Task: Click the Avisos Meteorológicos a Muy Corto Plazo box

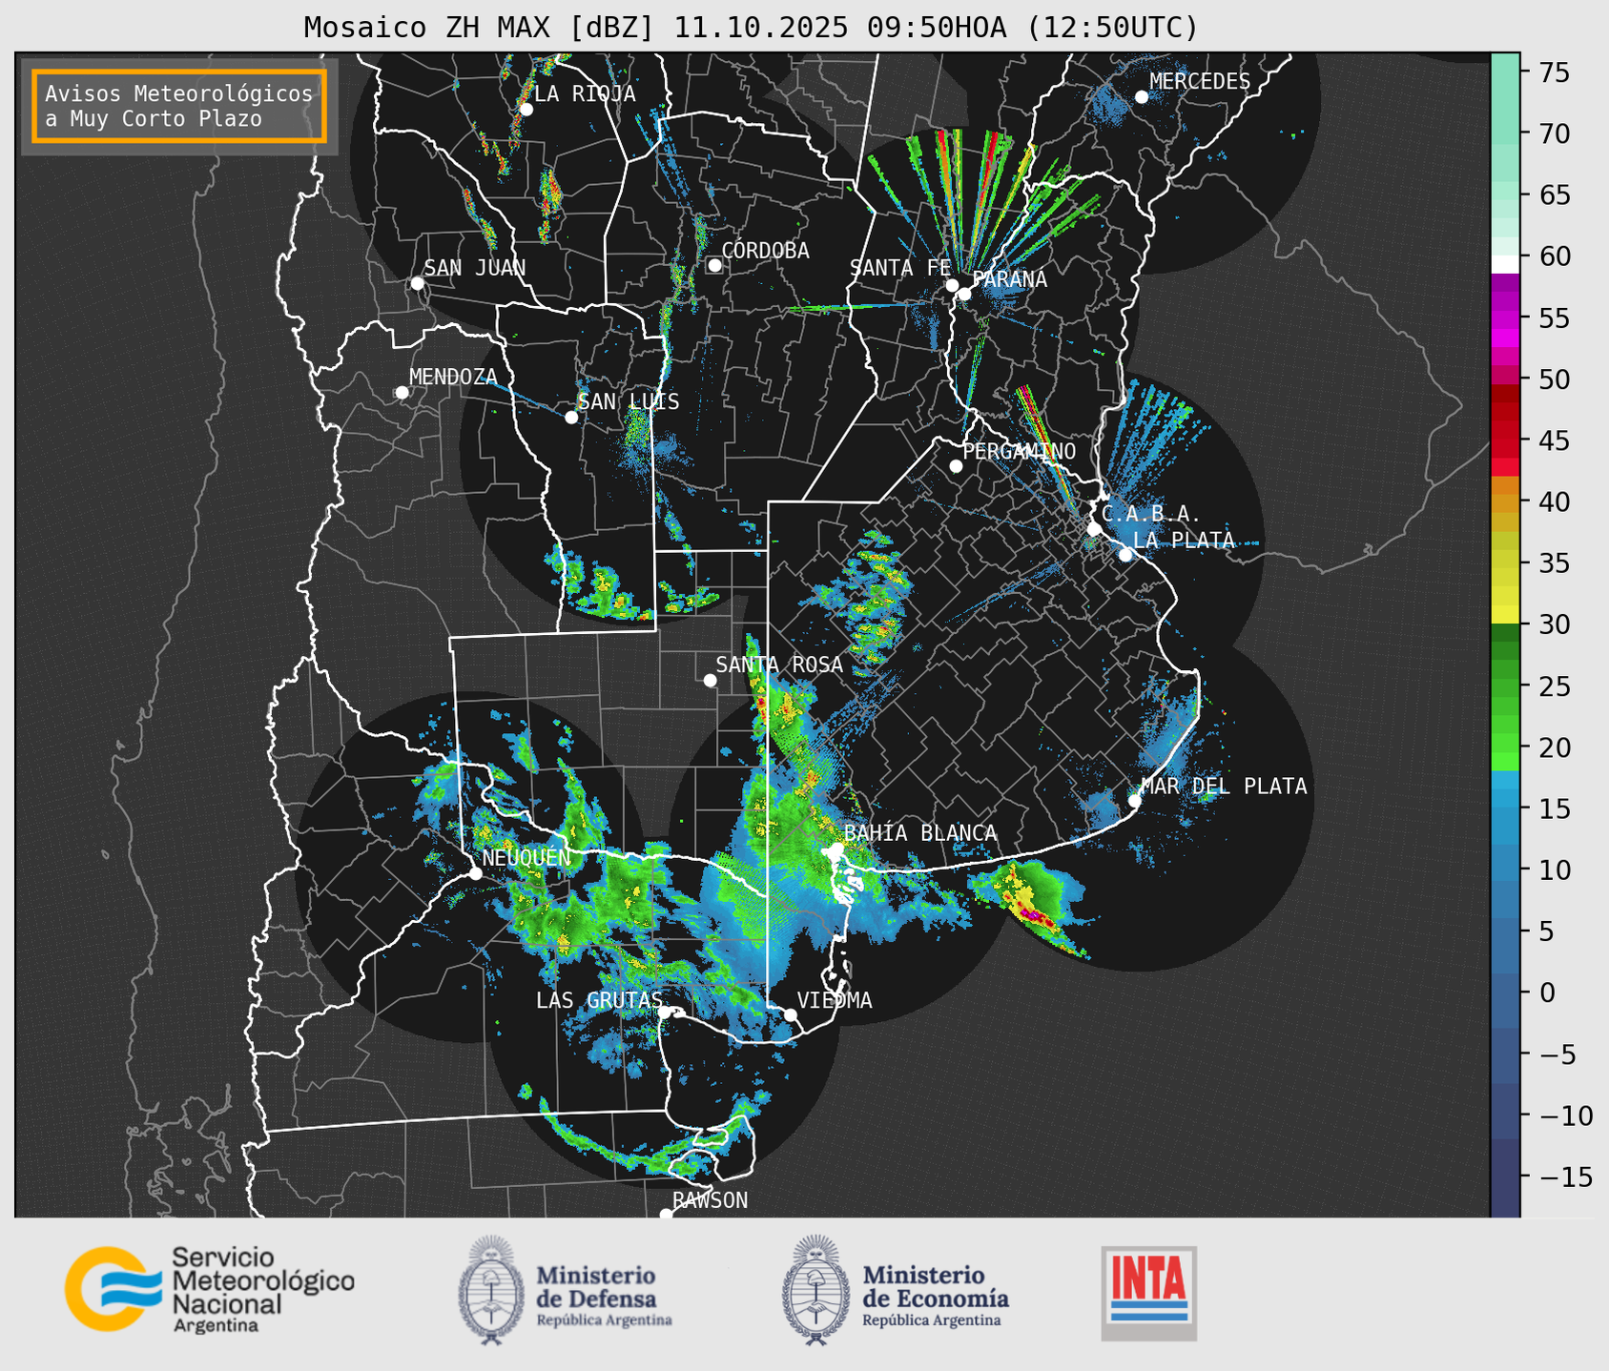Action: (x=179, y=106)
